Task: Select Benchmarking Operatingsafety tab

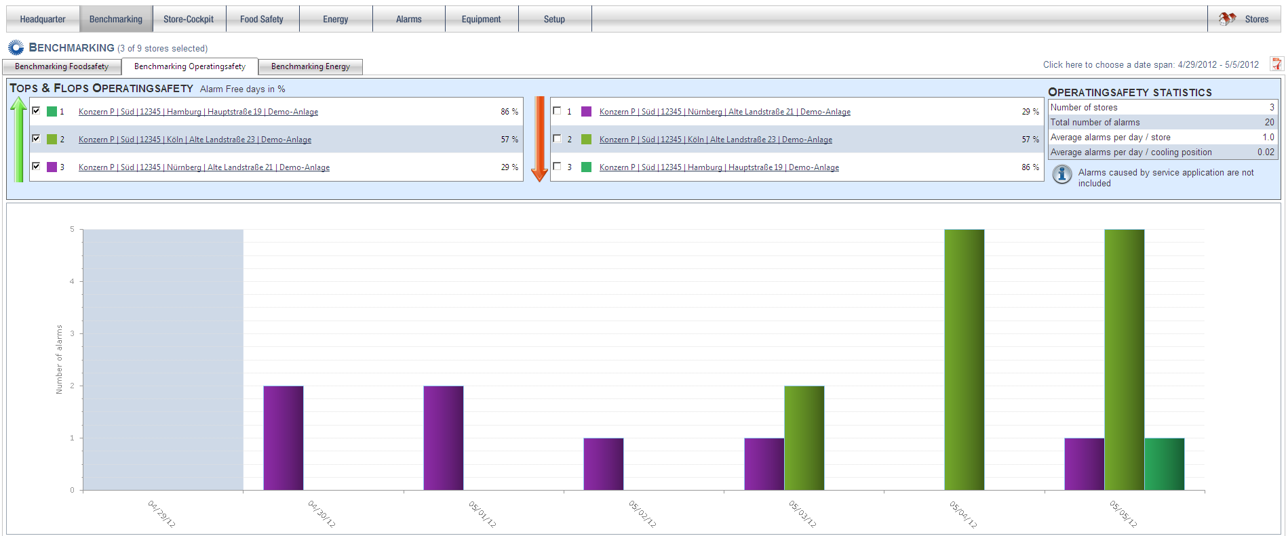Action: tap(190, 66)
